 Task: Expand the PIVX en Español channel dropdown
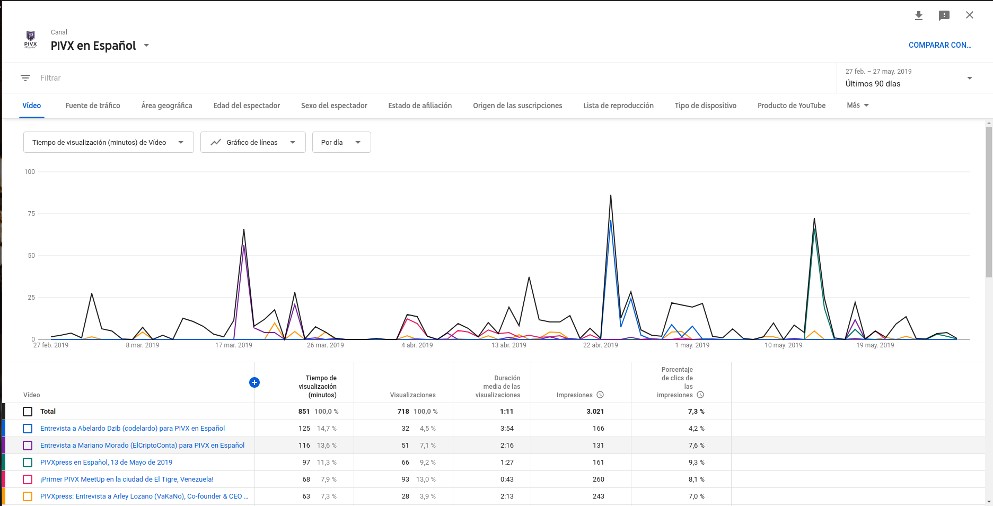coord(146,46)
